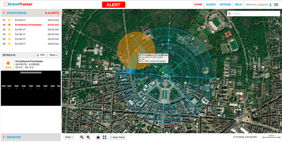Open the Options menu
The width and height of the screenshot is (282, 142).
(x=225, y=4)
